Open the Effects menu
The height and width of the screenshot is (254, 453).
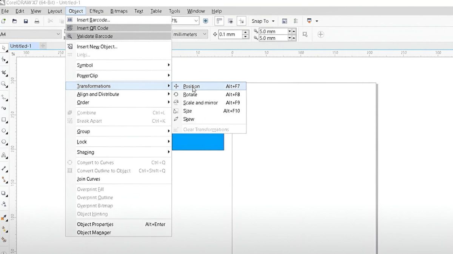pyautogui.click(x=97, y=11)
